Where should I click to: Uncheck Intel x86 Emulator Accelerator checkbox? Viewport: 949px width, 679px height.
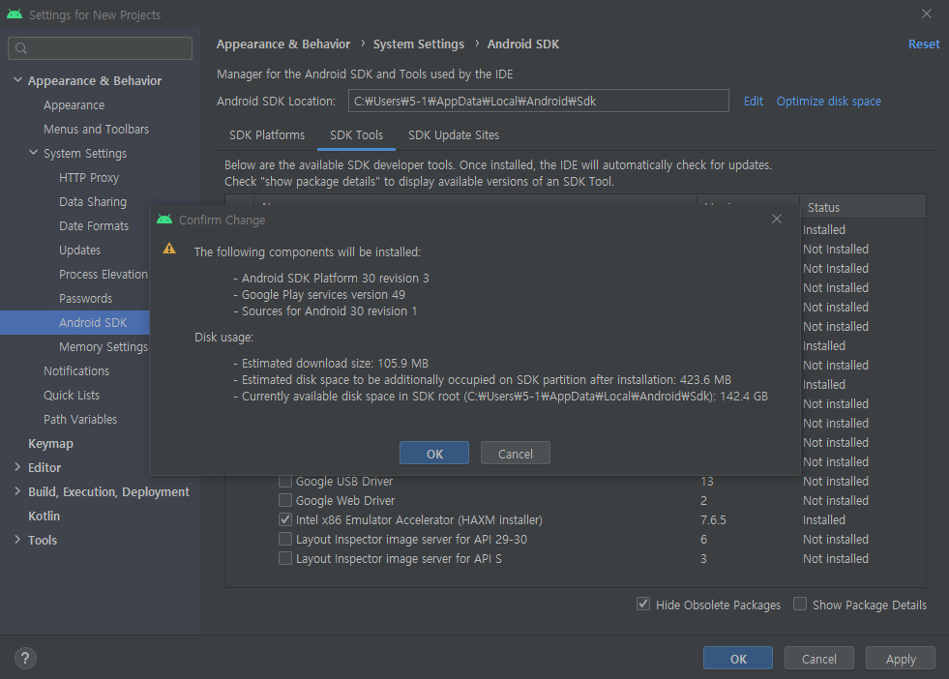point(285,519)
